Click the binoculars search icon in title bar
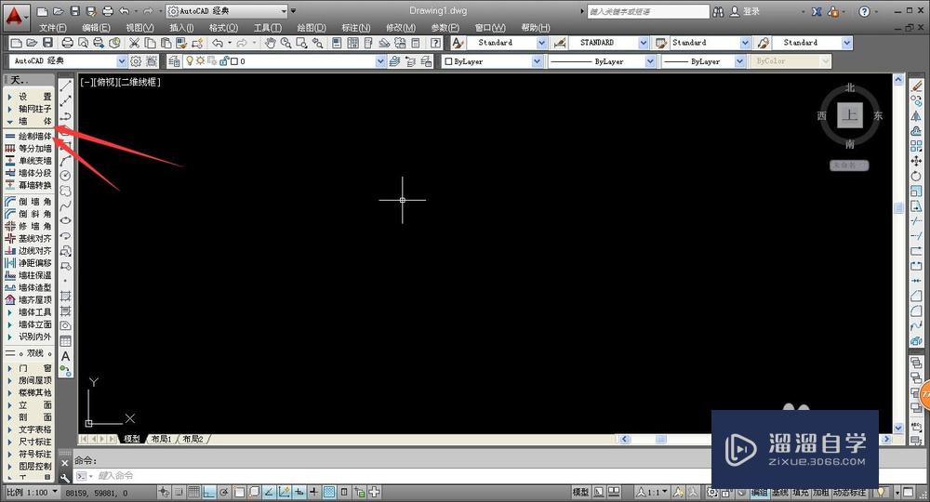Viewport: 930px width, 502px height. pyautogui.click(x=718, y=11)
